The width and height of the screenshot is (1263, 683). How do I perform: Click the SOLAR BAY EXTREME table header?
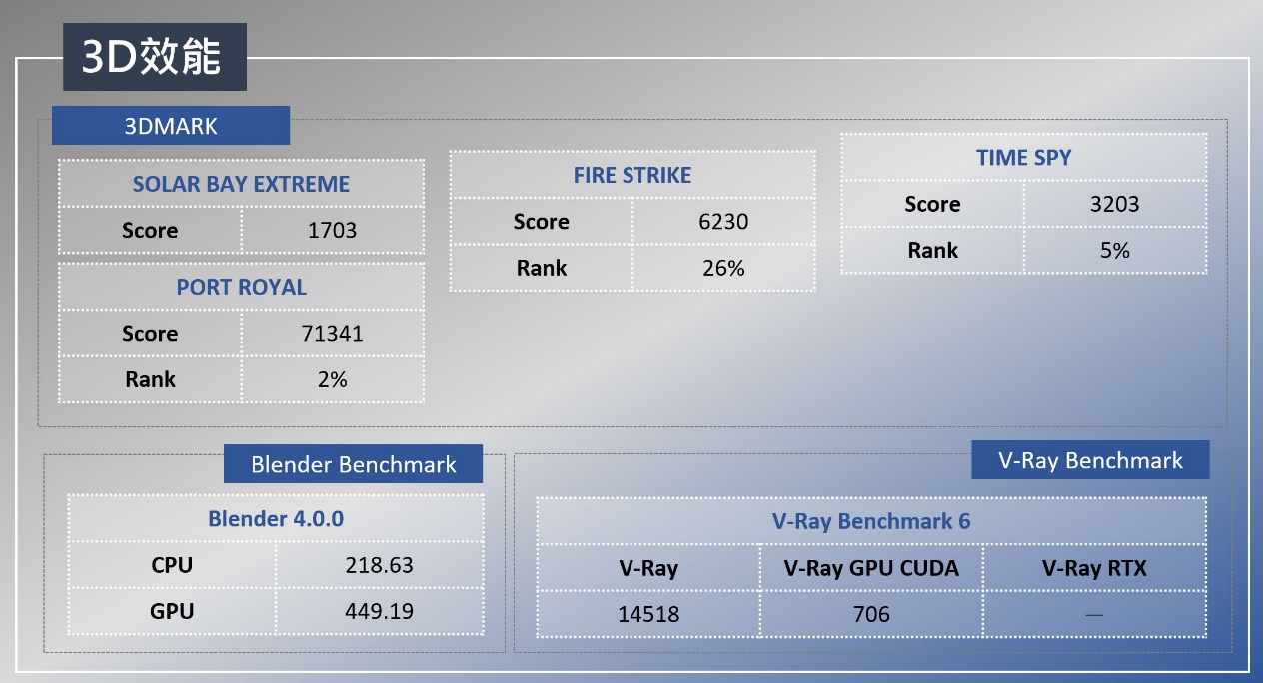coord(241,184)
